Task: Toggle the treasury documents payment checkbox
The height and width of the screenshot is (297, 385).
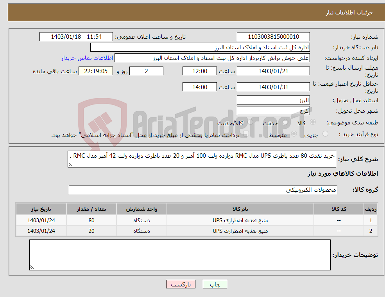Action: (246, 134)
